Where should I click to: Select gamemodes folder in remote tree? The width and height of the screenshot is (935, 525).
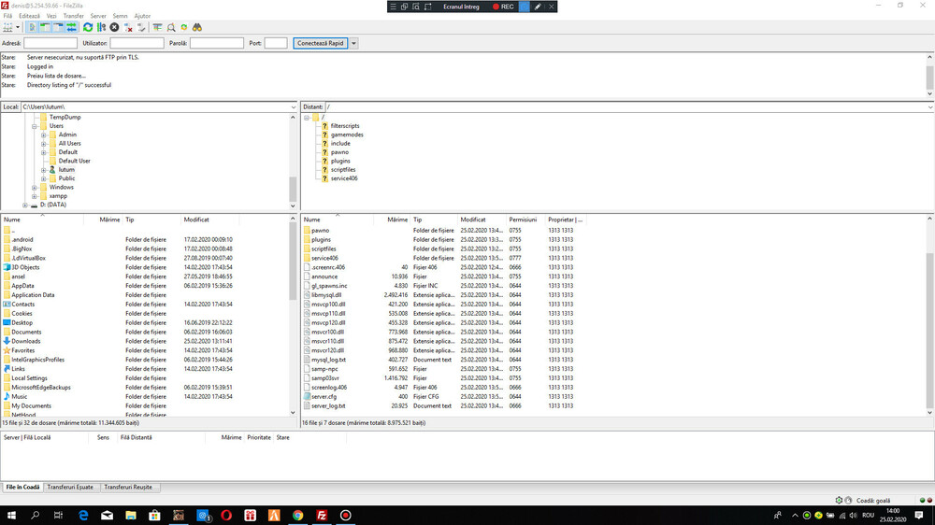(x=347, y=135)
